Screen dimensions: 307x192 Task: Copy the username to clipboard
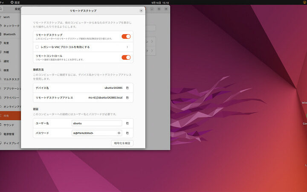(x=127, y=123)
